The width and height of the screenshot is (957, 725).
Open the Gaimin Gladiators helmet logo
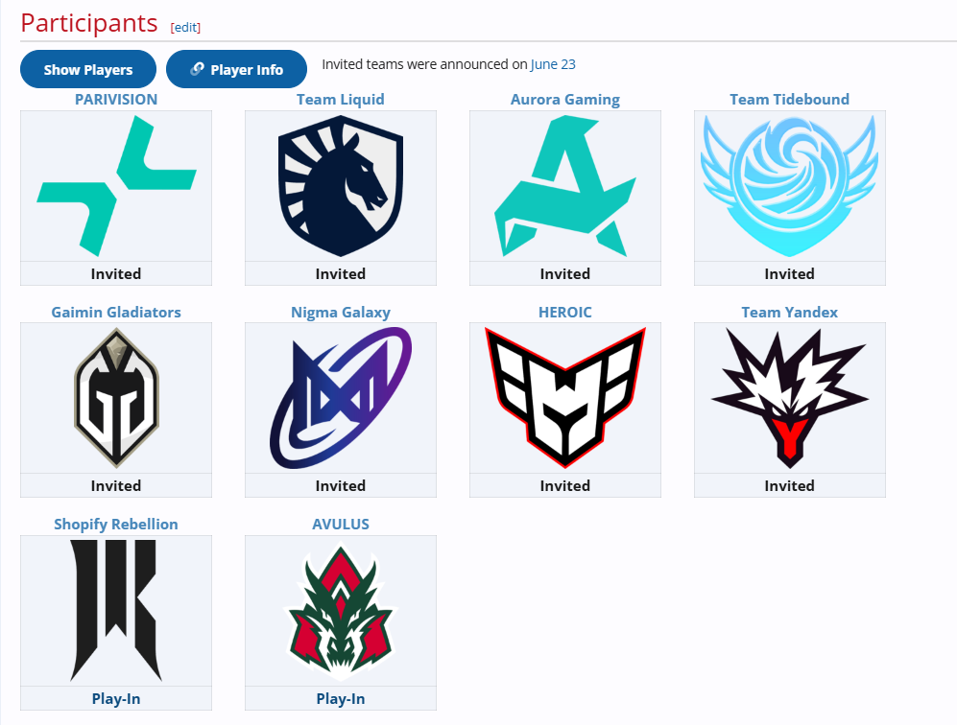(x=116, y=398)
